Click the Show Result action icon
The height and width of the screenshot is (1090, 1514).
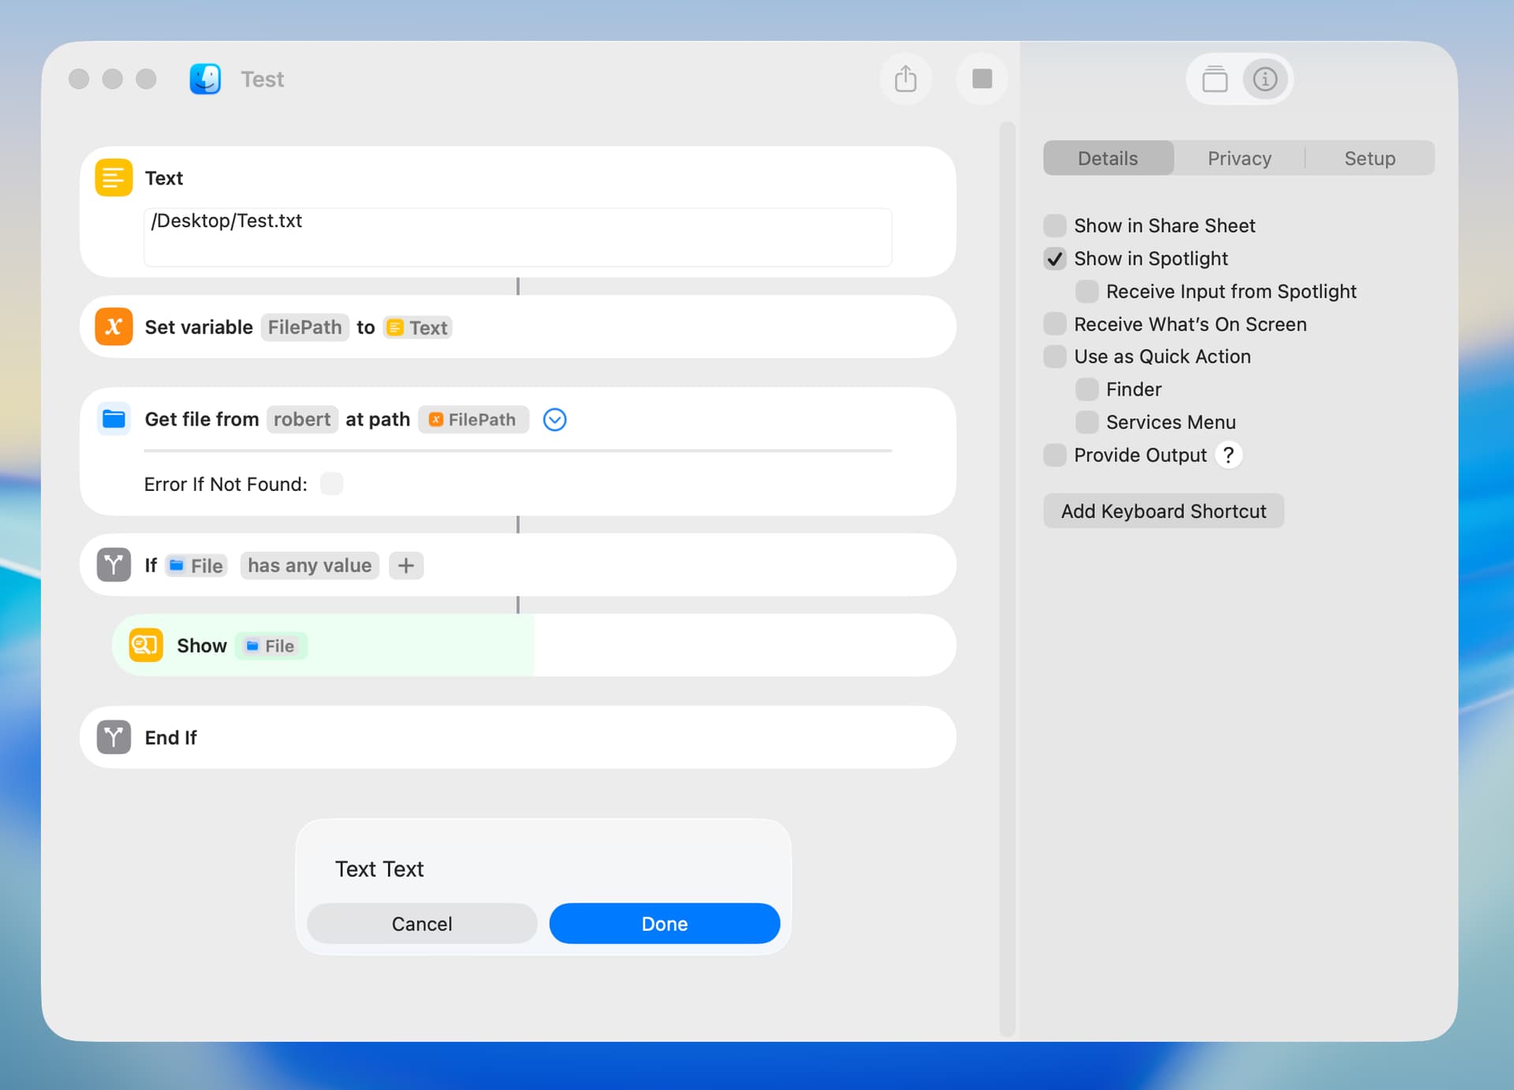point(146,645)
